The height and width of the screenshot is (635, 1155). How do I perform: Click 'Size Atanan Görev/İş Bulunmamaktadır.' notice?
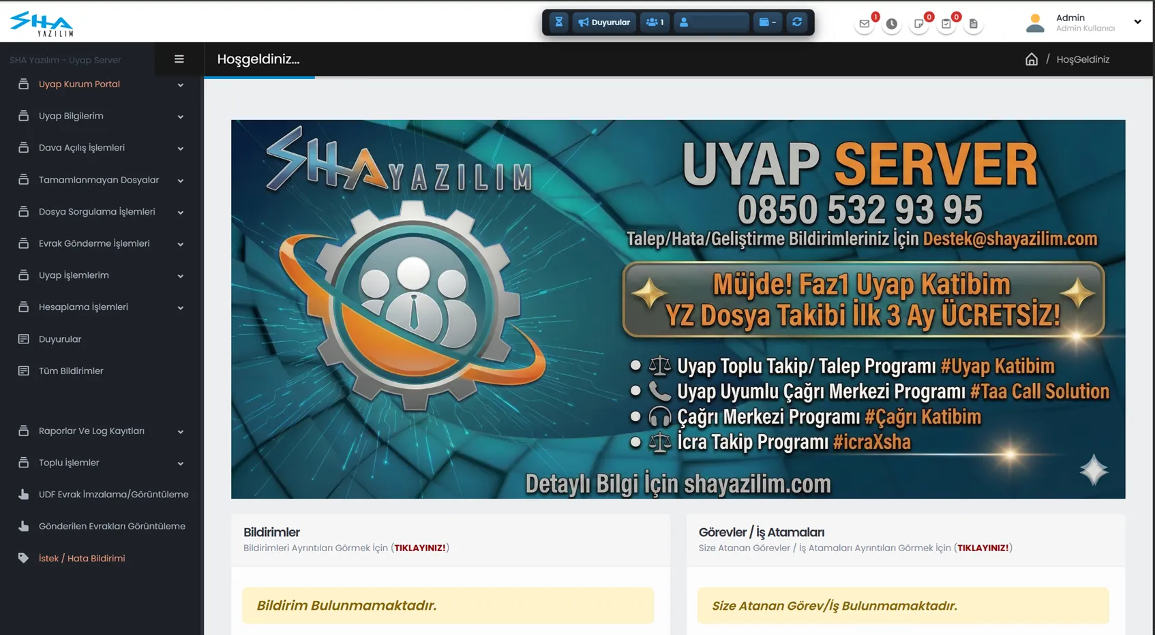pos(903,606)
